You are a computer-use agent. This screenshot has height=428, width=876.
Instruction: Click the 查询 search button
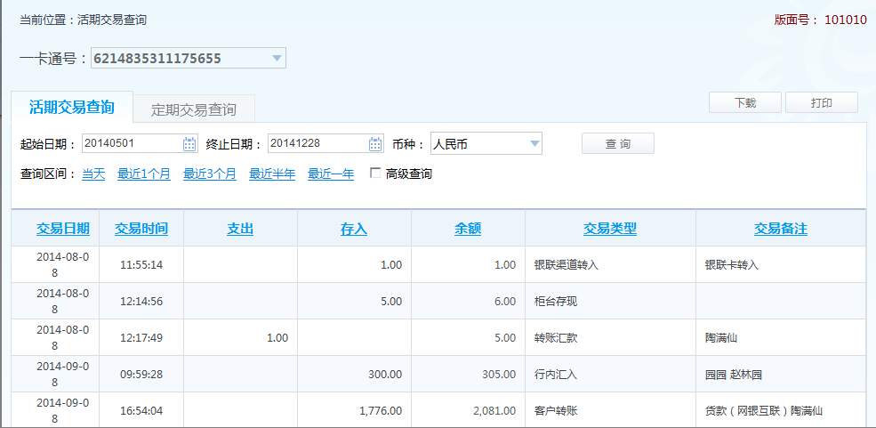coord(617,144)
